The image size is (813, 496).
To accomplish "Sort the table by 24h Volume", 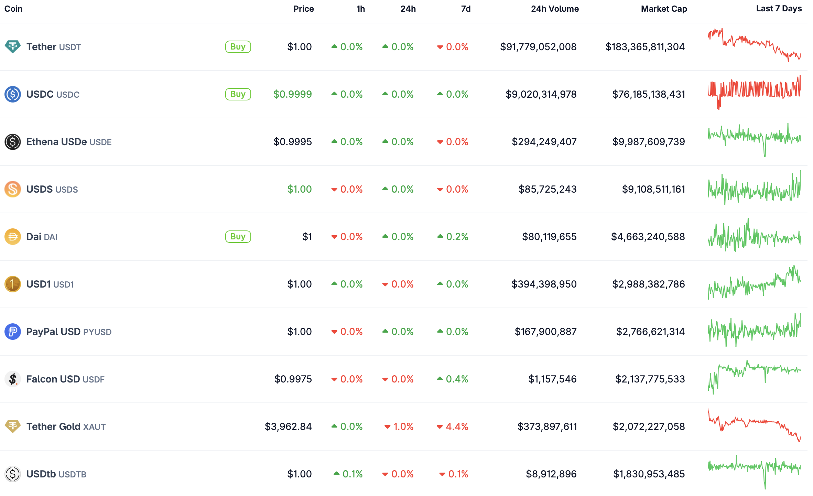I will [x=554, y=9].
